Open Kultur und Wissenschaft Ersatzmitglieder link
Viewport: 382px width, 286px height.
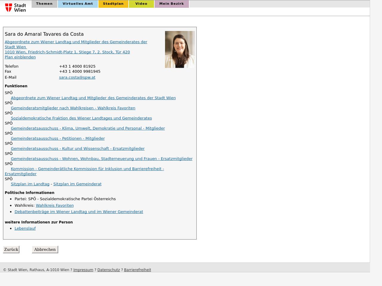tap(78, 149)
